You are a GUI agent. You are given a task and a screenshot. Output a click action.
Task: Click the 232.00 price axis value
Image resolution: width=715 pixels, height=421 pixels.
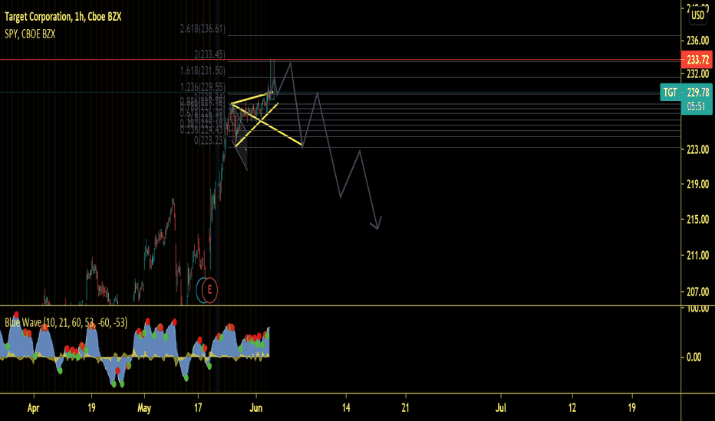pyautogui.click(x=697, y=73)
